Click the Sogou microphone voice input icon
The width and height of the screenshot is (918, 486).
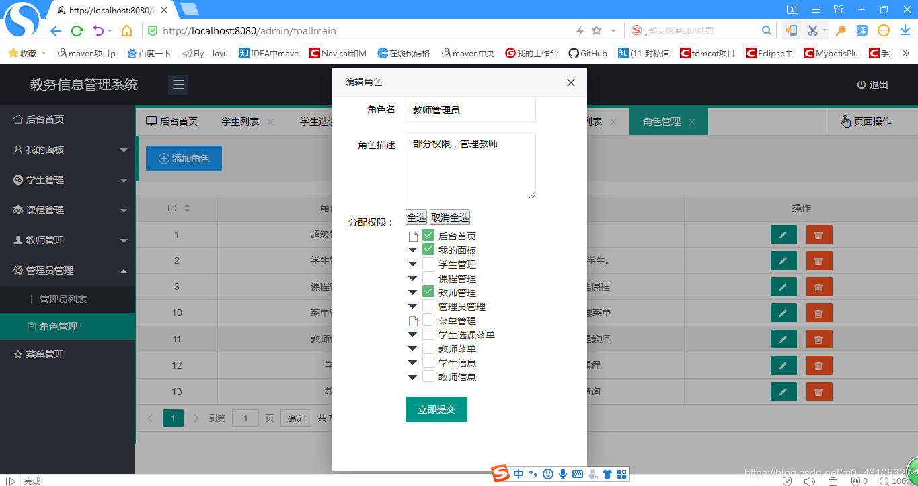point(563,474)
